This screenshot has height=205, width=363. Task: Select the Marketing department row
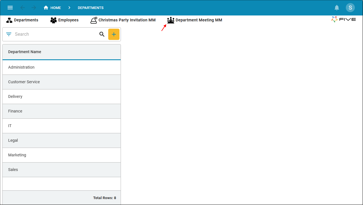[61, 155]
